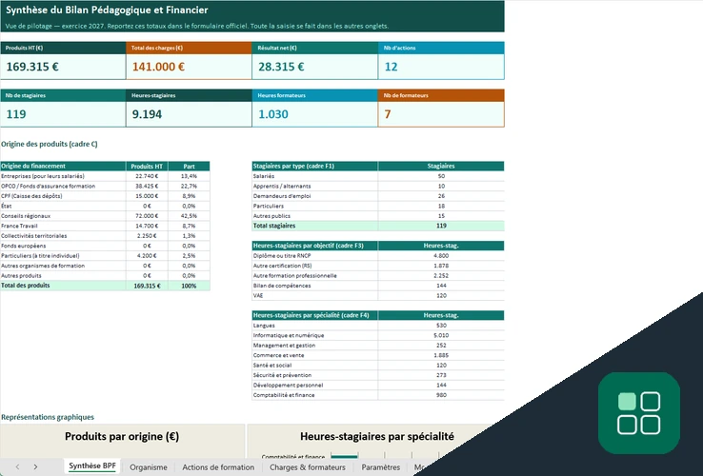Select the 'CPF (Caisse des dépôts)' row label

click(31, 196)
